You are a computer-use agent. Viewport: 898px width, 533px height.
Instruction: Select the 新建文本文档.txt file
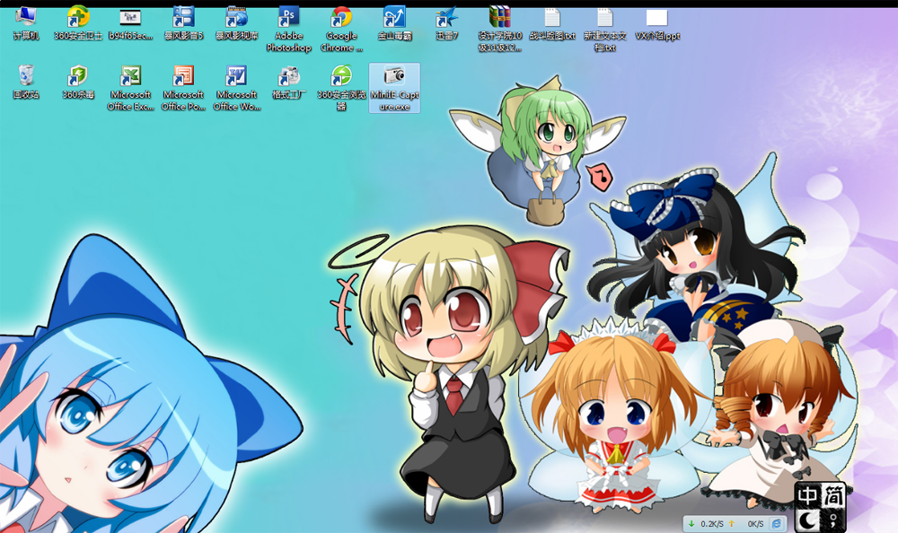pyautogui.click(x=604, y=30)
